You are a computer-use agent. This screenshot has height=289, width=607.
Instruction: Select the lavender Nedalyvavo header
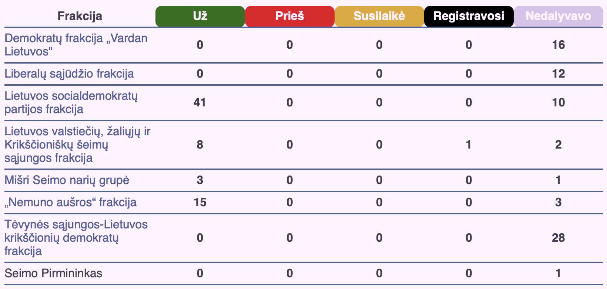(x=558, y=16)
